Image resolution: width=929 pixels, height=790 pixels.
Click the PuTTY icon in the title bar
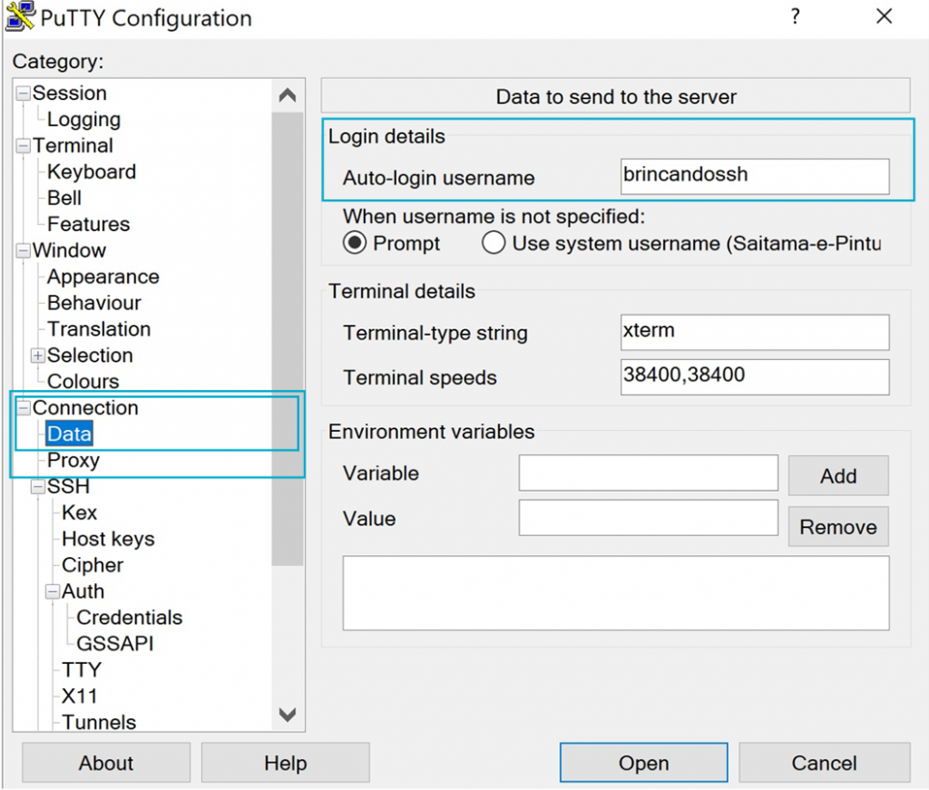20,16
